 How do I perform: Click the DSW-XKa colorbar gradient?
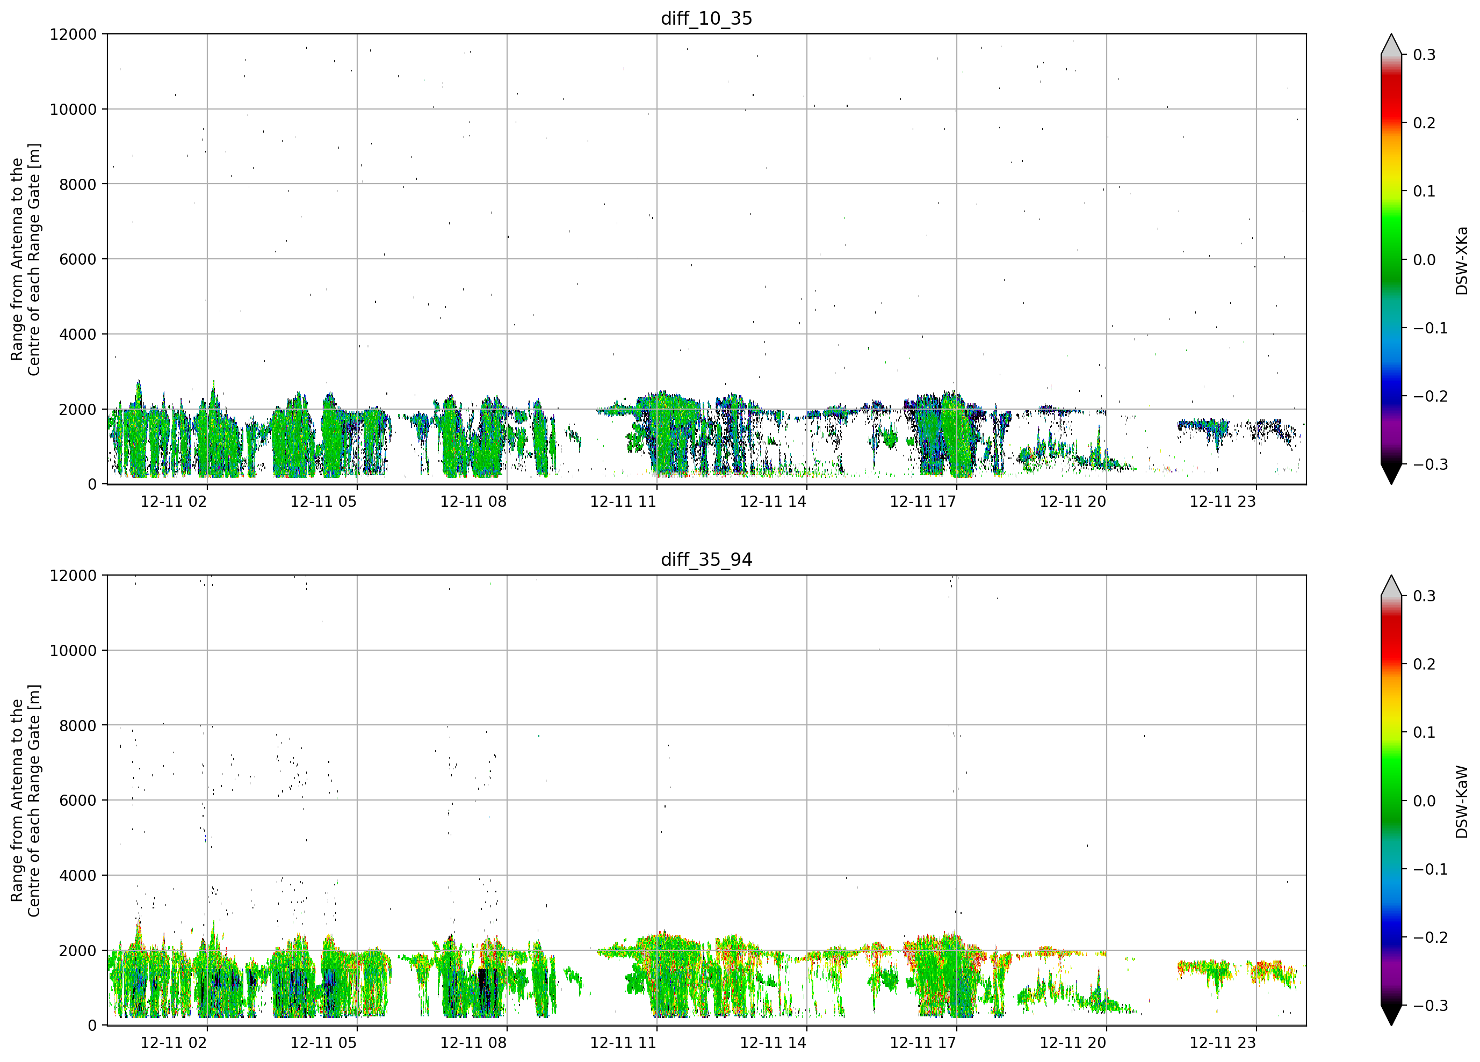tap(1391, 259)
